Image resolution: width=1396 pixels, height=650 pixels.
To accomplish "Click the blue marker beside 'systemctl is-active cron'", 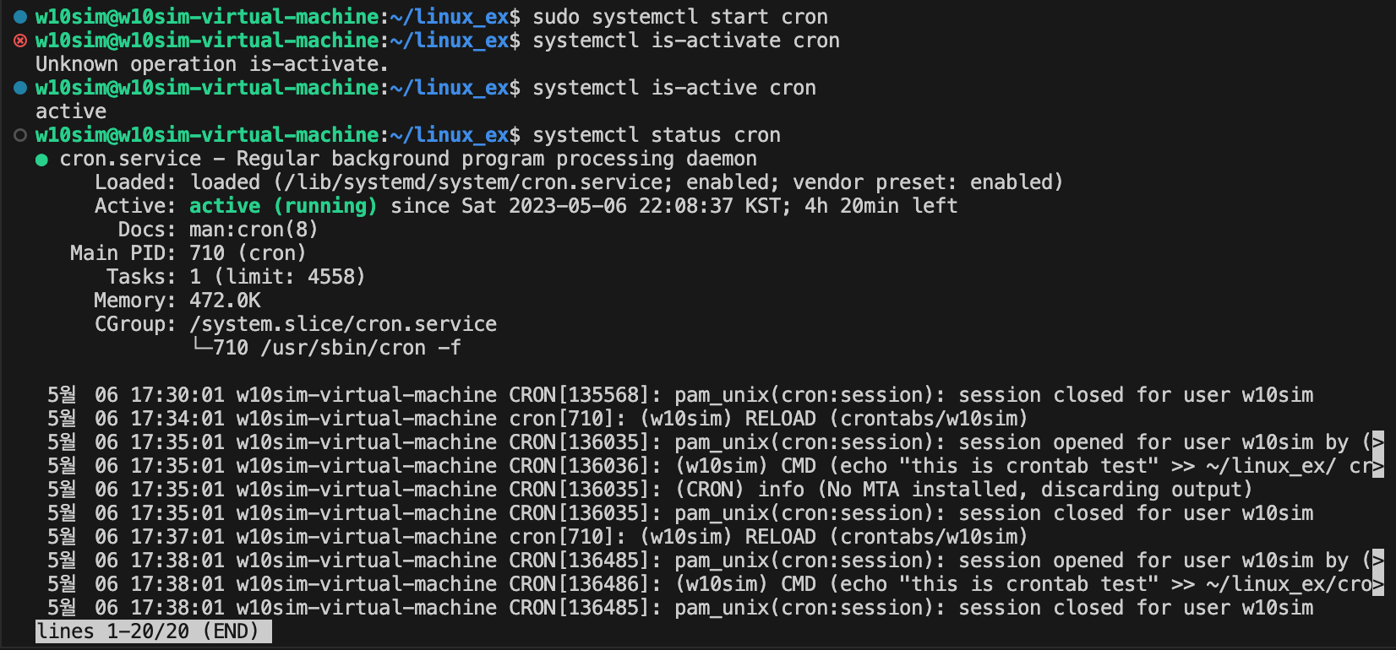I will pyautogui.click(x=20, y=88).
